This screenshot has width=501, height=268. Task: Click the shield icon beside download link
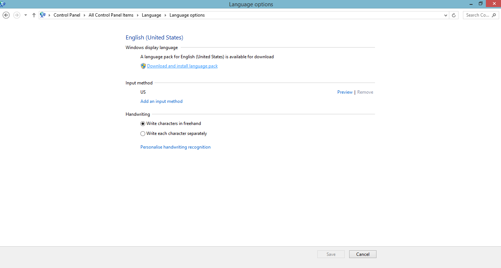pos(143,66)
